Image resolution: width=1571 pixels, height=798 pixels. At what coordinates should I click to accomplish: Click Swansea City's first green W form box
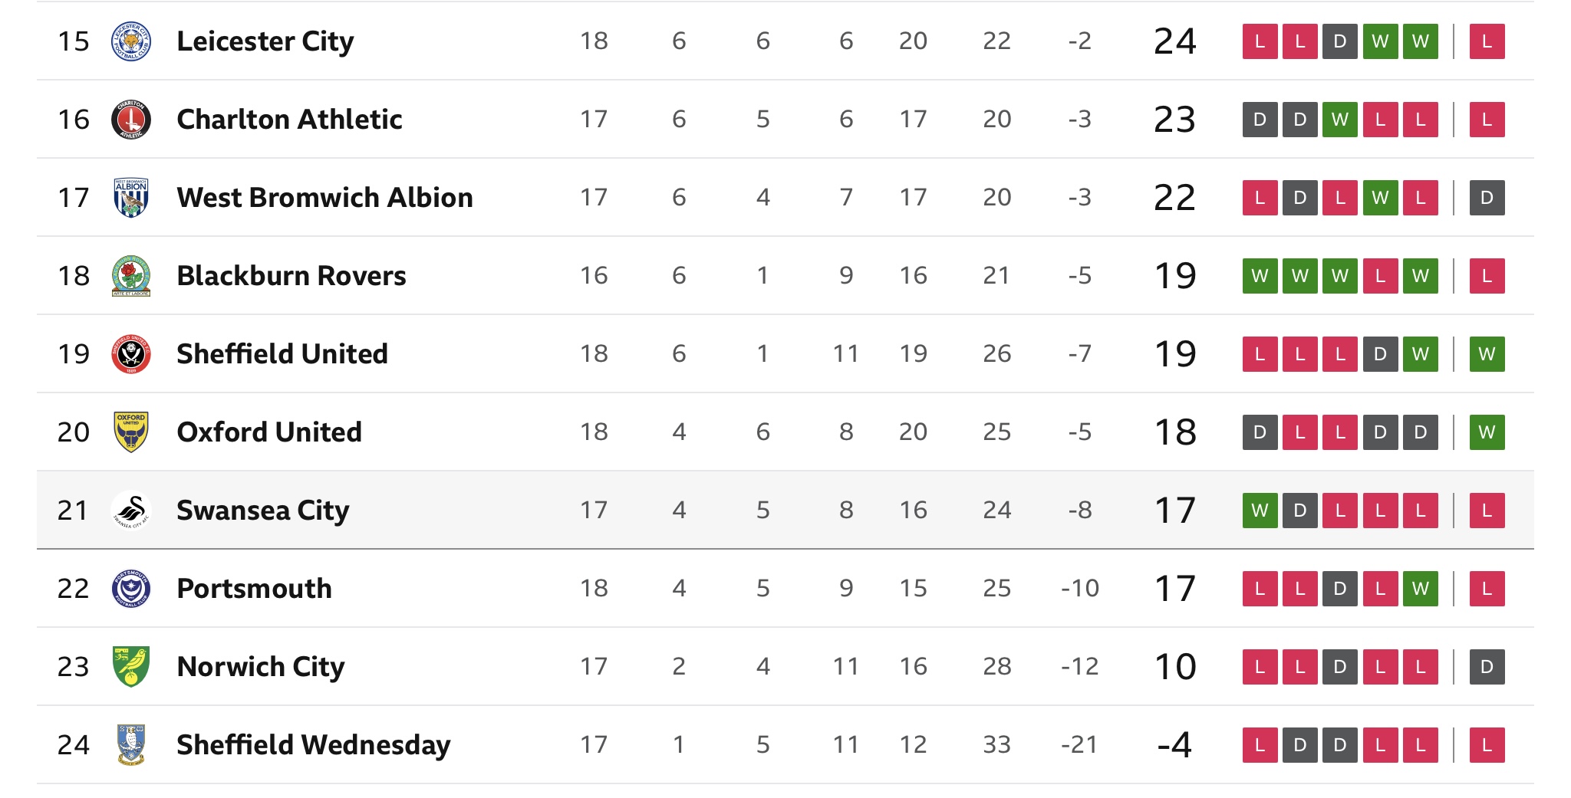(x=1260, y=511)
